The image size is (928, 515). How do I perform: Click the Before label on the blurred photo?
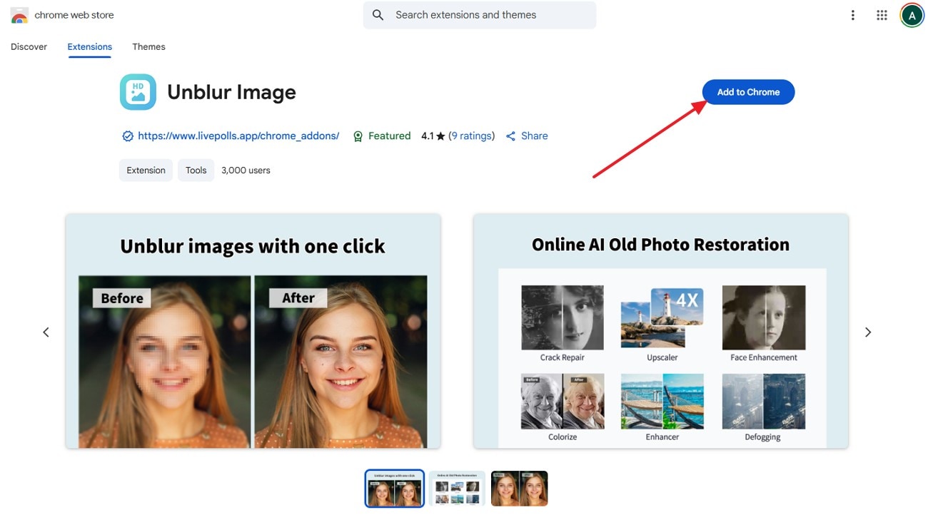coord(122,298)
